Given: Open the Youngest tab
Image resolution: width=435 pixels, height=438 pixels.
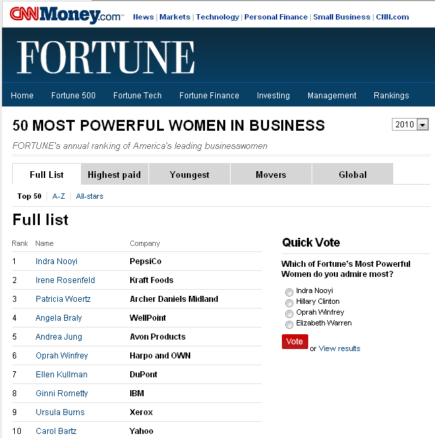Looking at the screenshot, I should [190, 175].
